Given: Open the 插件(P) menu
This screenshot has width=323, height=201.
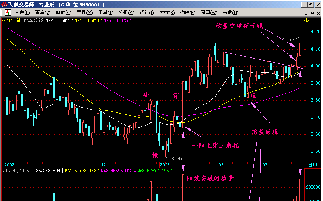Looking at the screenshot, I should (x=188, y=12).
